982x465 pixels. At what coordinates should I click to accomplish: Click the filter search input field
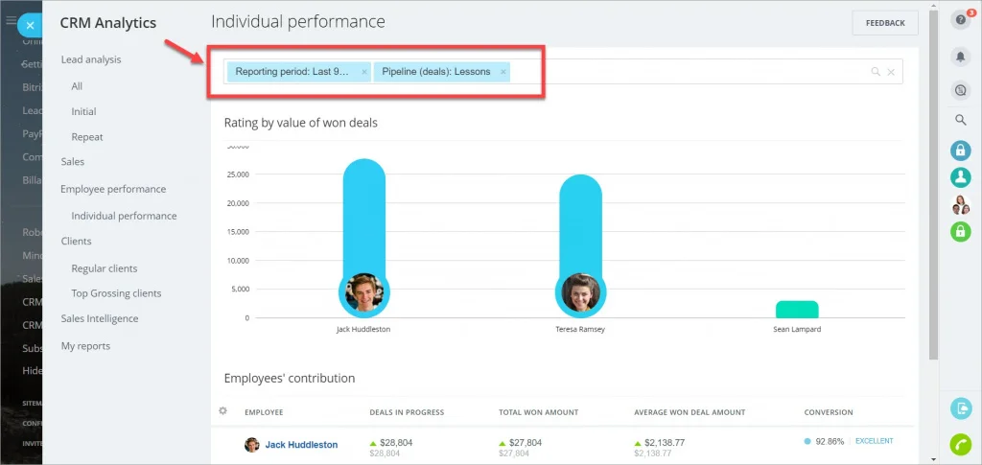pos(686,72)
